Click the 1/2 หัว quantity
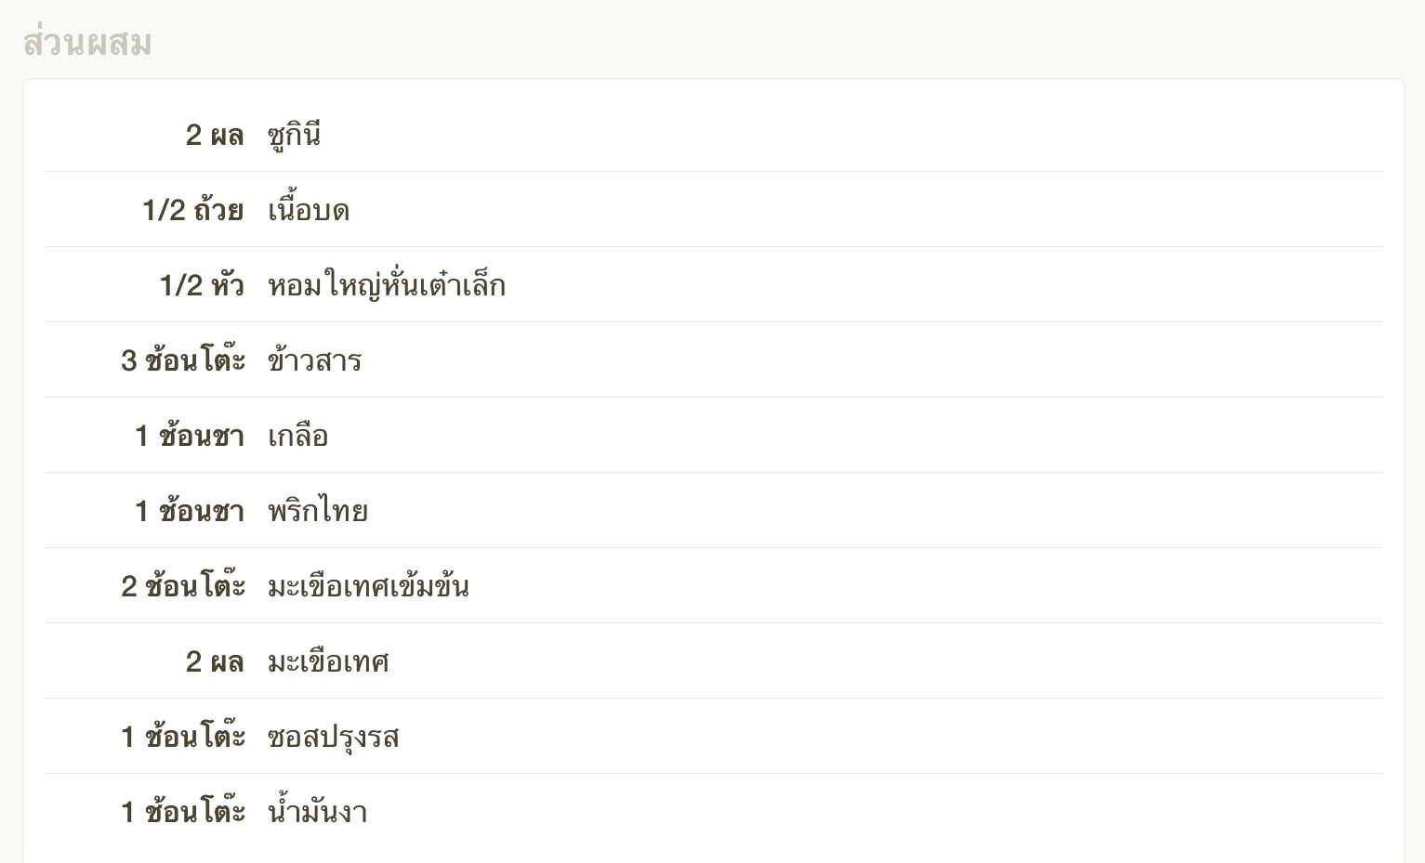The width and height of the screenshot is (1425, 863). (x=201, y=286)
